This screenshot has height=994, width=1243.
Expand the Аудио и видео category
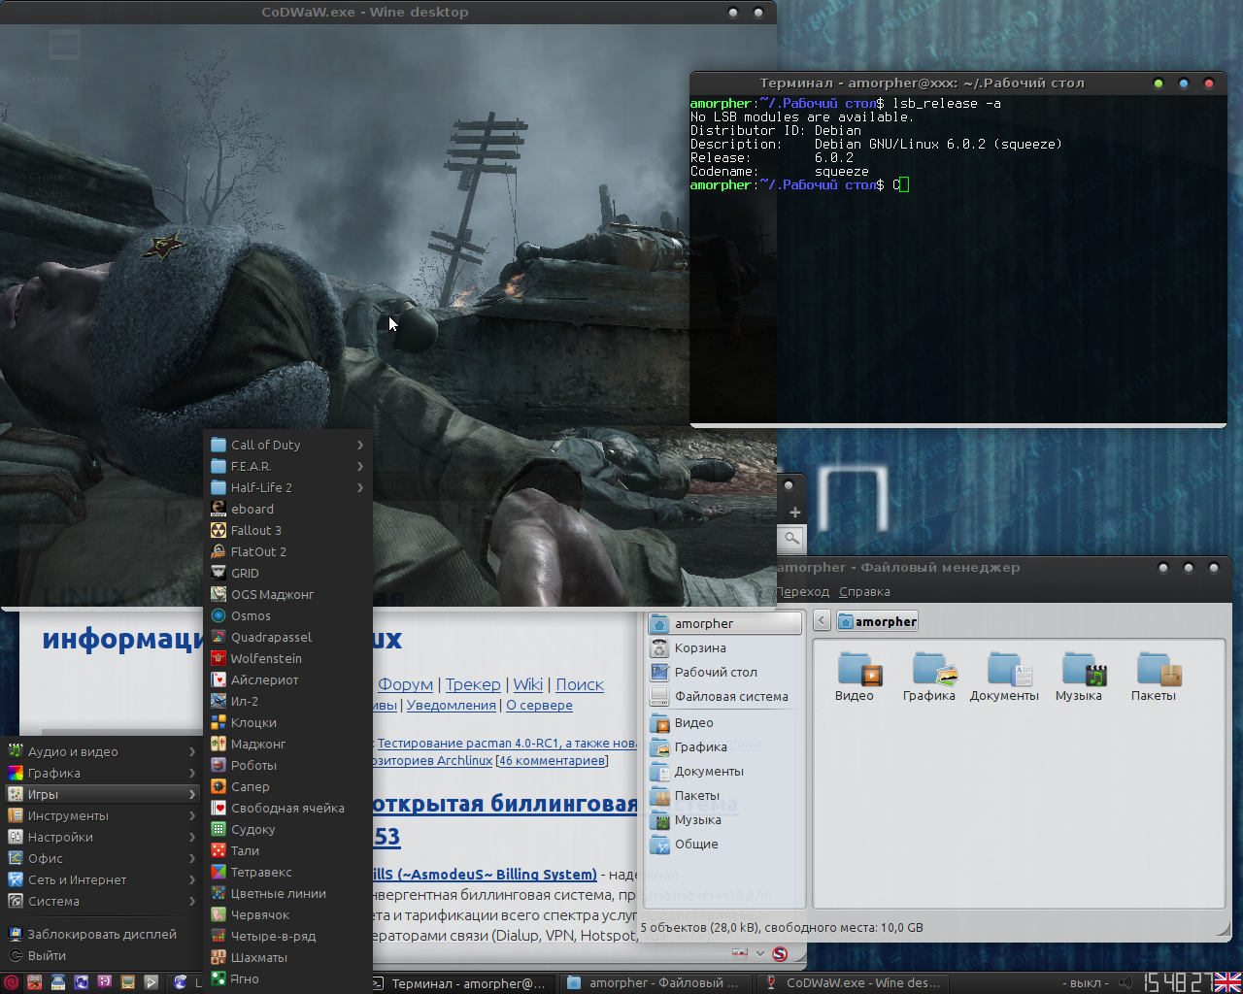click(101, 751)
